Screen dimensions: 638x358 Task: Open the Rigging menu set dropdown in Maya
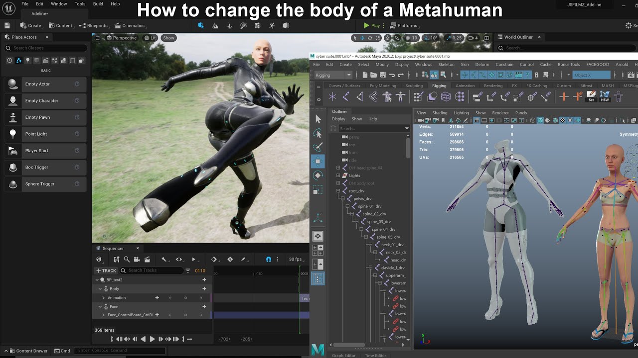pyautogui.click(x=333, y=75)
